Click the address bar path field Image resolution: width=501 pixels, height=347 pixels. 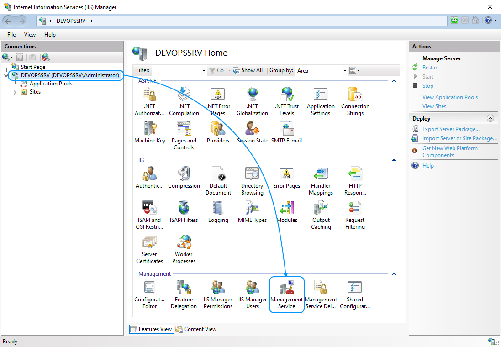[242, 21]
